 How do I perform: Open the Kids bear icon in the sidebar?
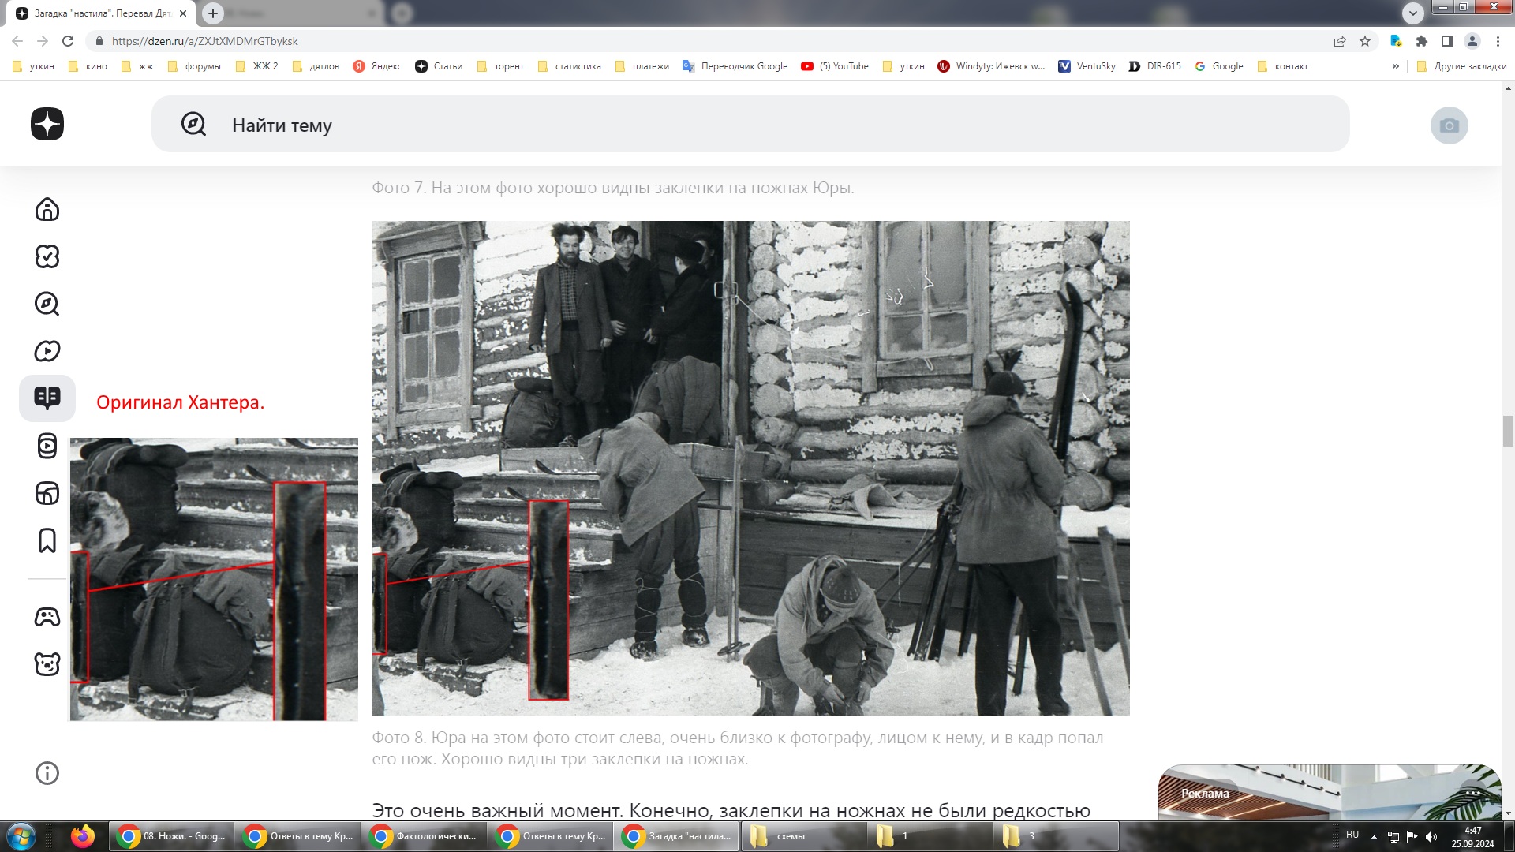[x=47, y=664]
